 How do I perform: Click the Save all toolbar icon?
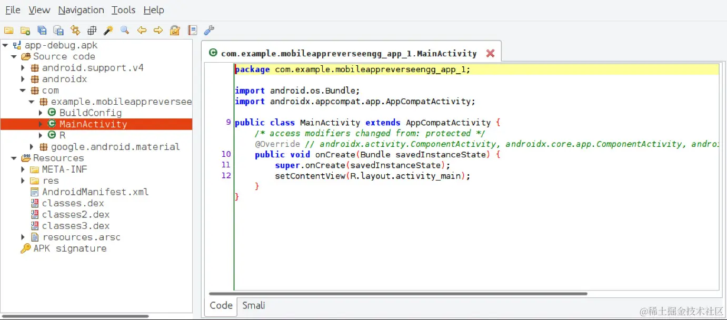(x=42, y=31)
